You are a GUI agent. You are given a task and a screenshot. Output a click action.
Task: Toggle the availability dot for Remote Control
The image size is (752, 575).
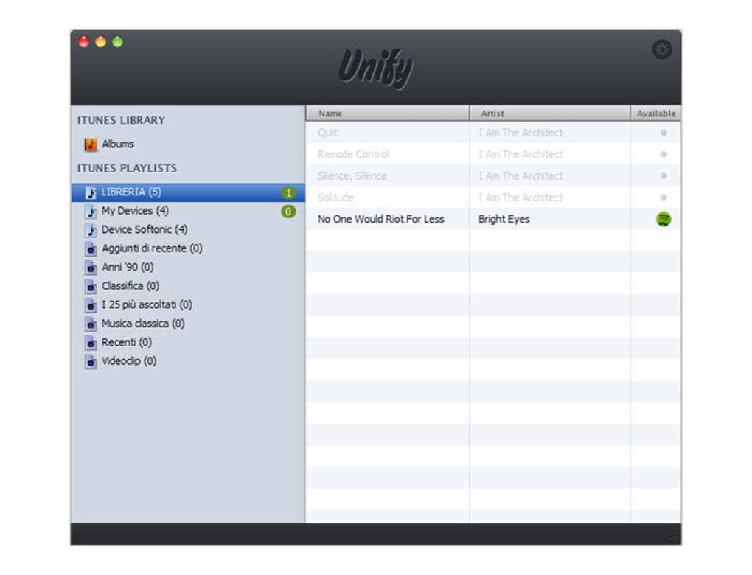[661, 154]
